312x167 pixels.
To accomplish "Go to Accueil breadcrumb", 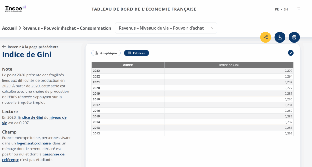I will pos(9,28).
